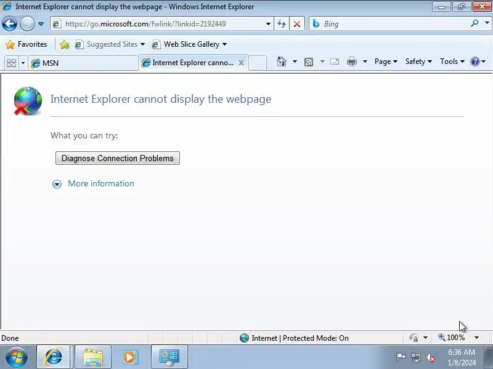Open Suggested Sites dropdown

click(x=110, y=44)
